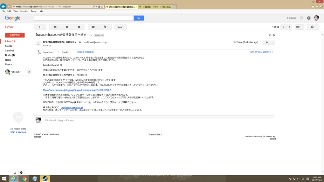This screenshot has height=182, width=324.
Task: Open Google apps grid launcher
Action: pyautogui.click(x=301, y=18)
